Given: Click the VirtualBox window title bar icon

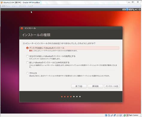Looking at the screenshot, I should 1,2.
